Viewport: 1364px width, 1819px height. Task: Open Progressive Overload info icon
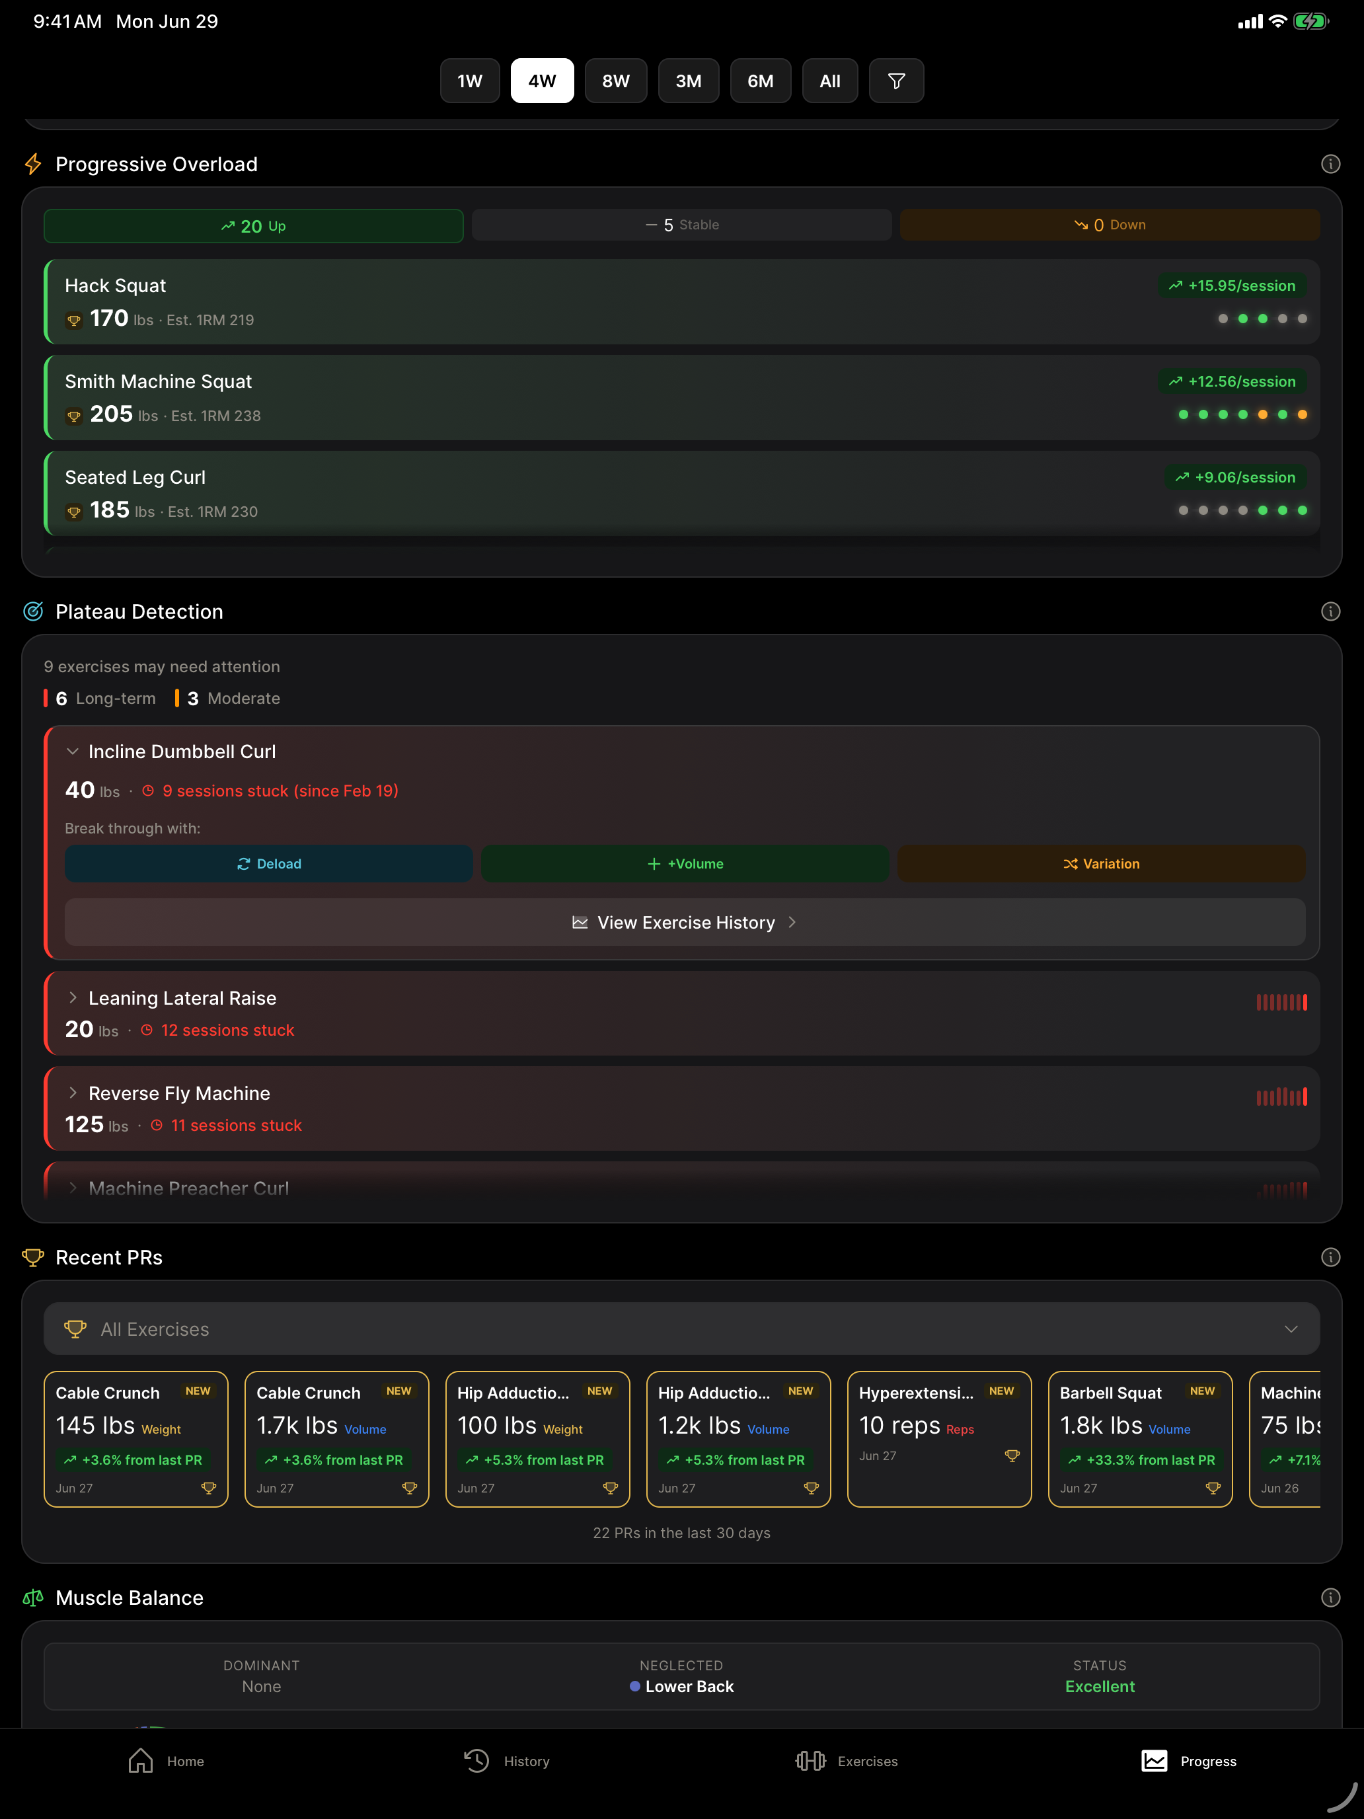pos(1330,165)
